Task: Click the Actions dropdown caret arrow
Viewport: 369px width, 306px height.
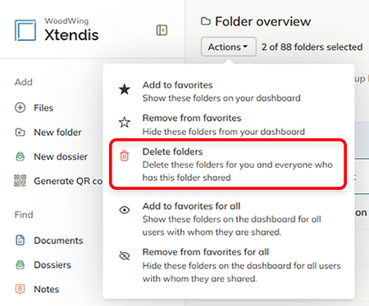Action: click(x=245, y=47)
